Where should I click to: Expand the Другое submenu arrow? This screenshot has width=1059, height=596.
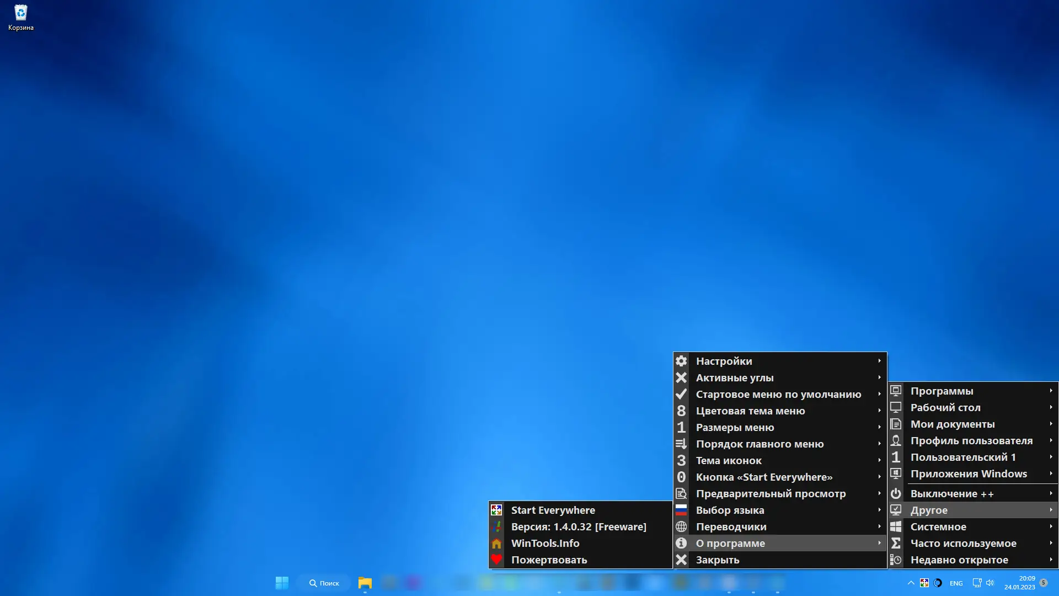coord(1050,510)
